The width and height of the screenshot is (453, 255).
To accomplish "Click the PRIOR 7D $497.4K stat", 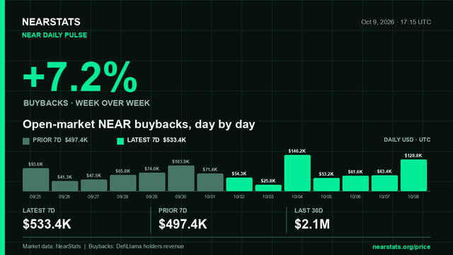I will click(183, 220).
